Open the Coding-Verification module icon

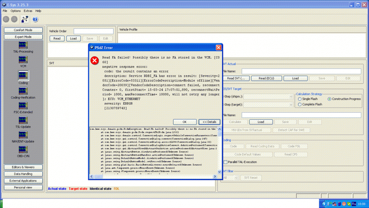[23, 91]
